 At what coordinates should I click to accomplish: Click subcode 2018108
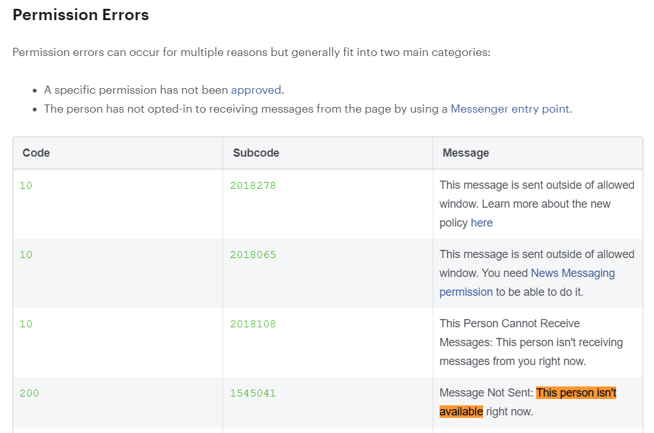pos(253,324)
